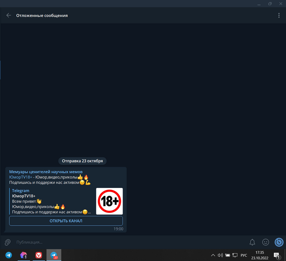Viewport: 286px width, 261px height.
Task: Open Мемуары ценителей научных мемов sender name
Action: [46, 172]
